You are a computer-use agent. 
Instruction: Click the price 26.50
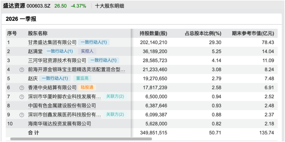61,6
